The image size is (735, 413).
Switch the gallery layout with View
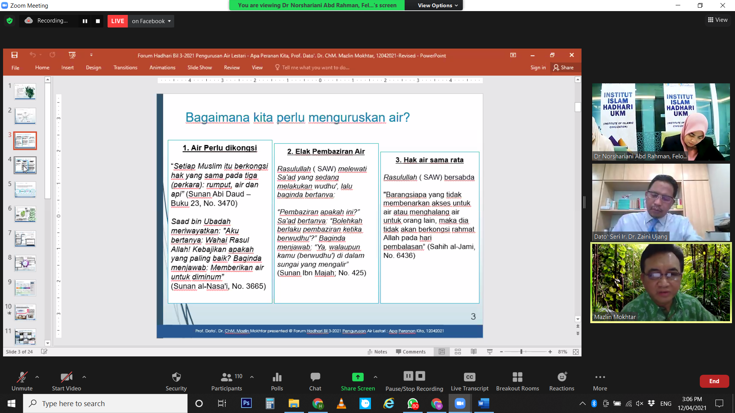pyautogui.click(x=717, y=20)
